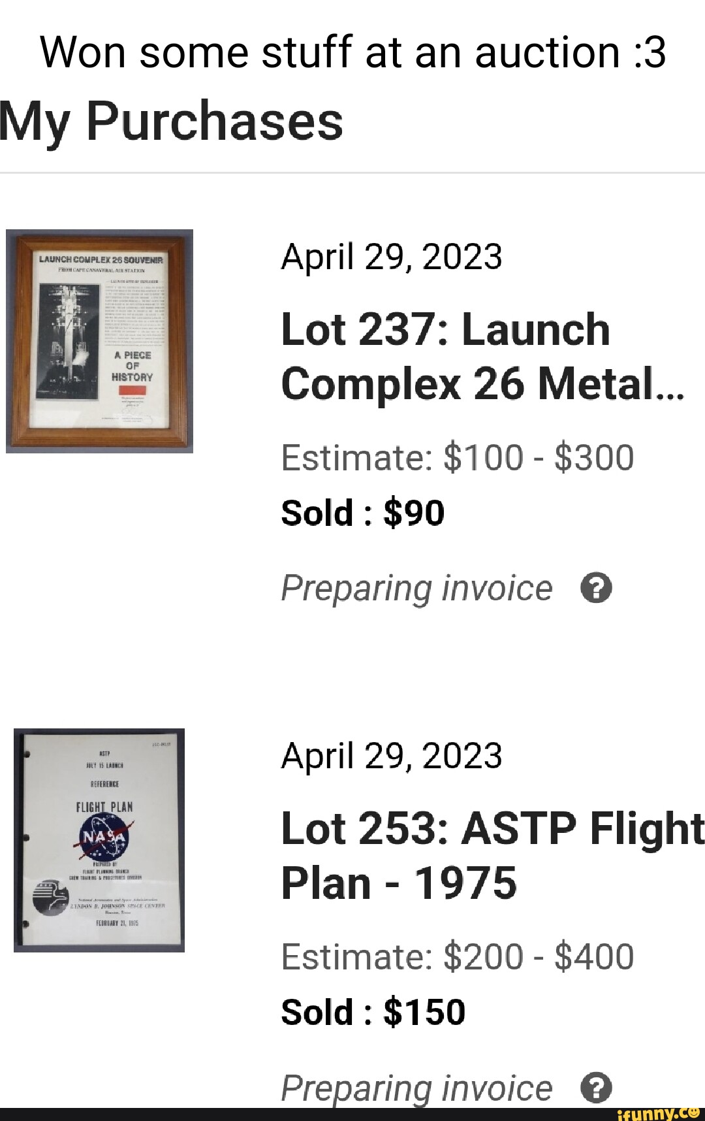The height and width of the screenshot is (1121, 705).
Task: Open the ASTP Flight Plan thumbnail
Action: 99,840
